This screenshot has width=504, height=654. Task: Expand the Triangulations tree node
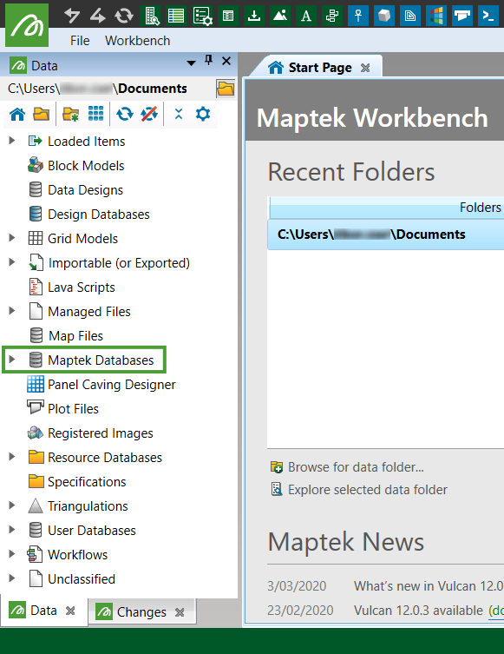point(12,505)
